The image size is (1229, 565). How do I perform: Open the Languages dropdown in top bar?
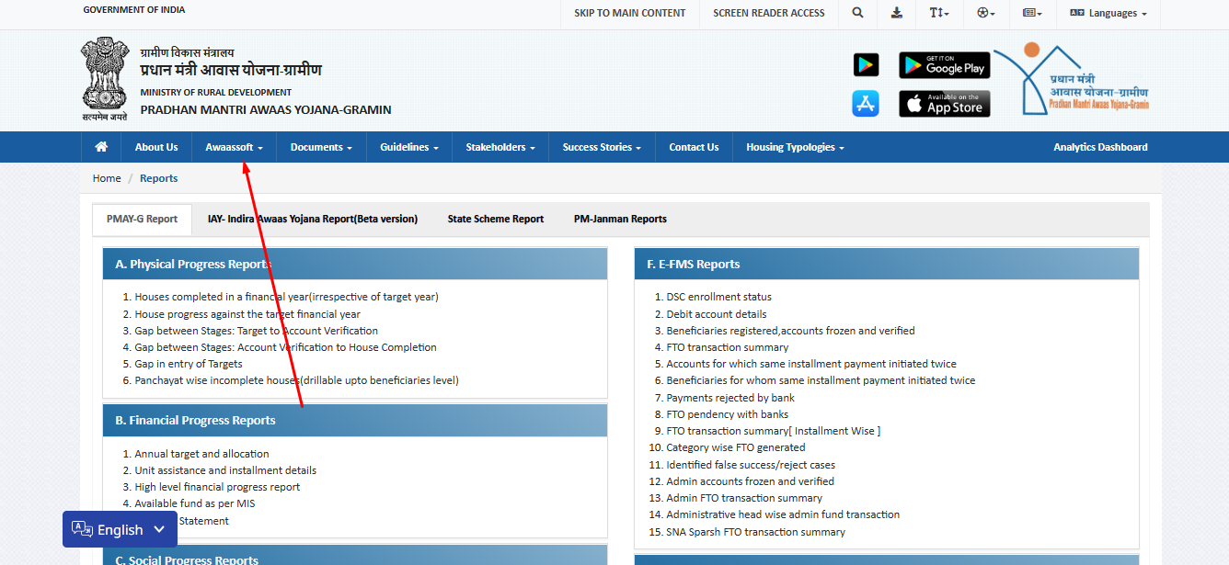[x=1108, y=13]
